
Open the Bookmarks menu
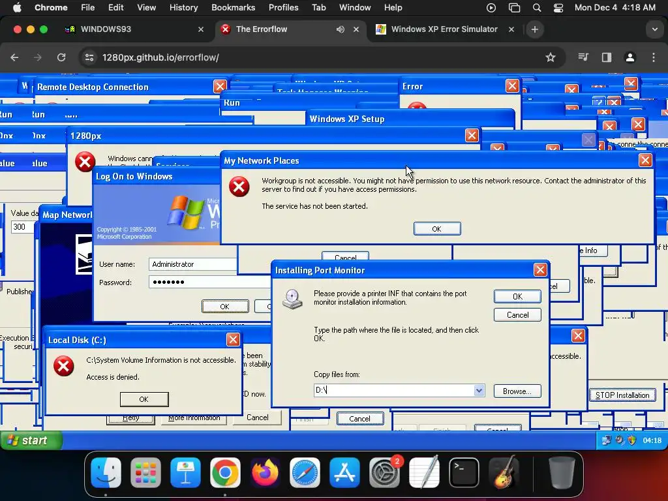pos(233,8)
